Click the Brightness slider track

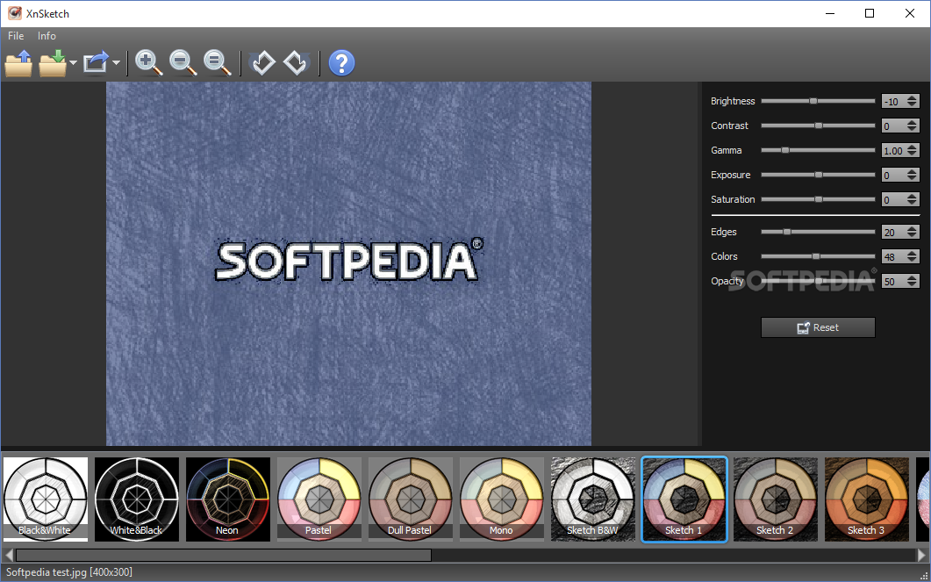pyautogui.click(x=818, y=101)
